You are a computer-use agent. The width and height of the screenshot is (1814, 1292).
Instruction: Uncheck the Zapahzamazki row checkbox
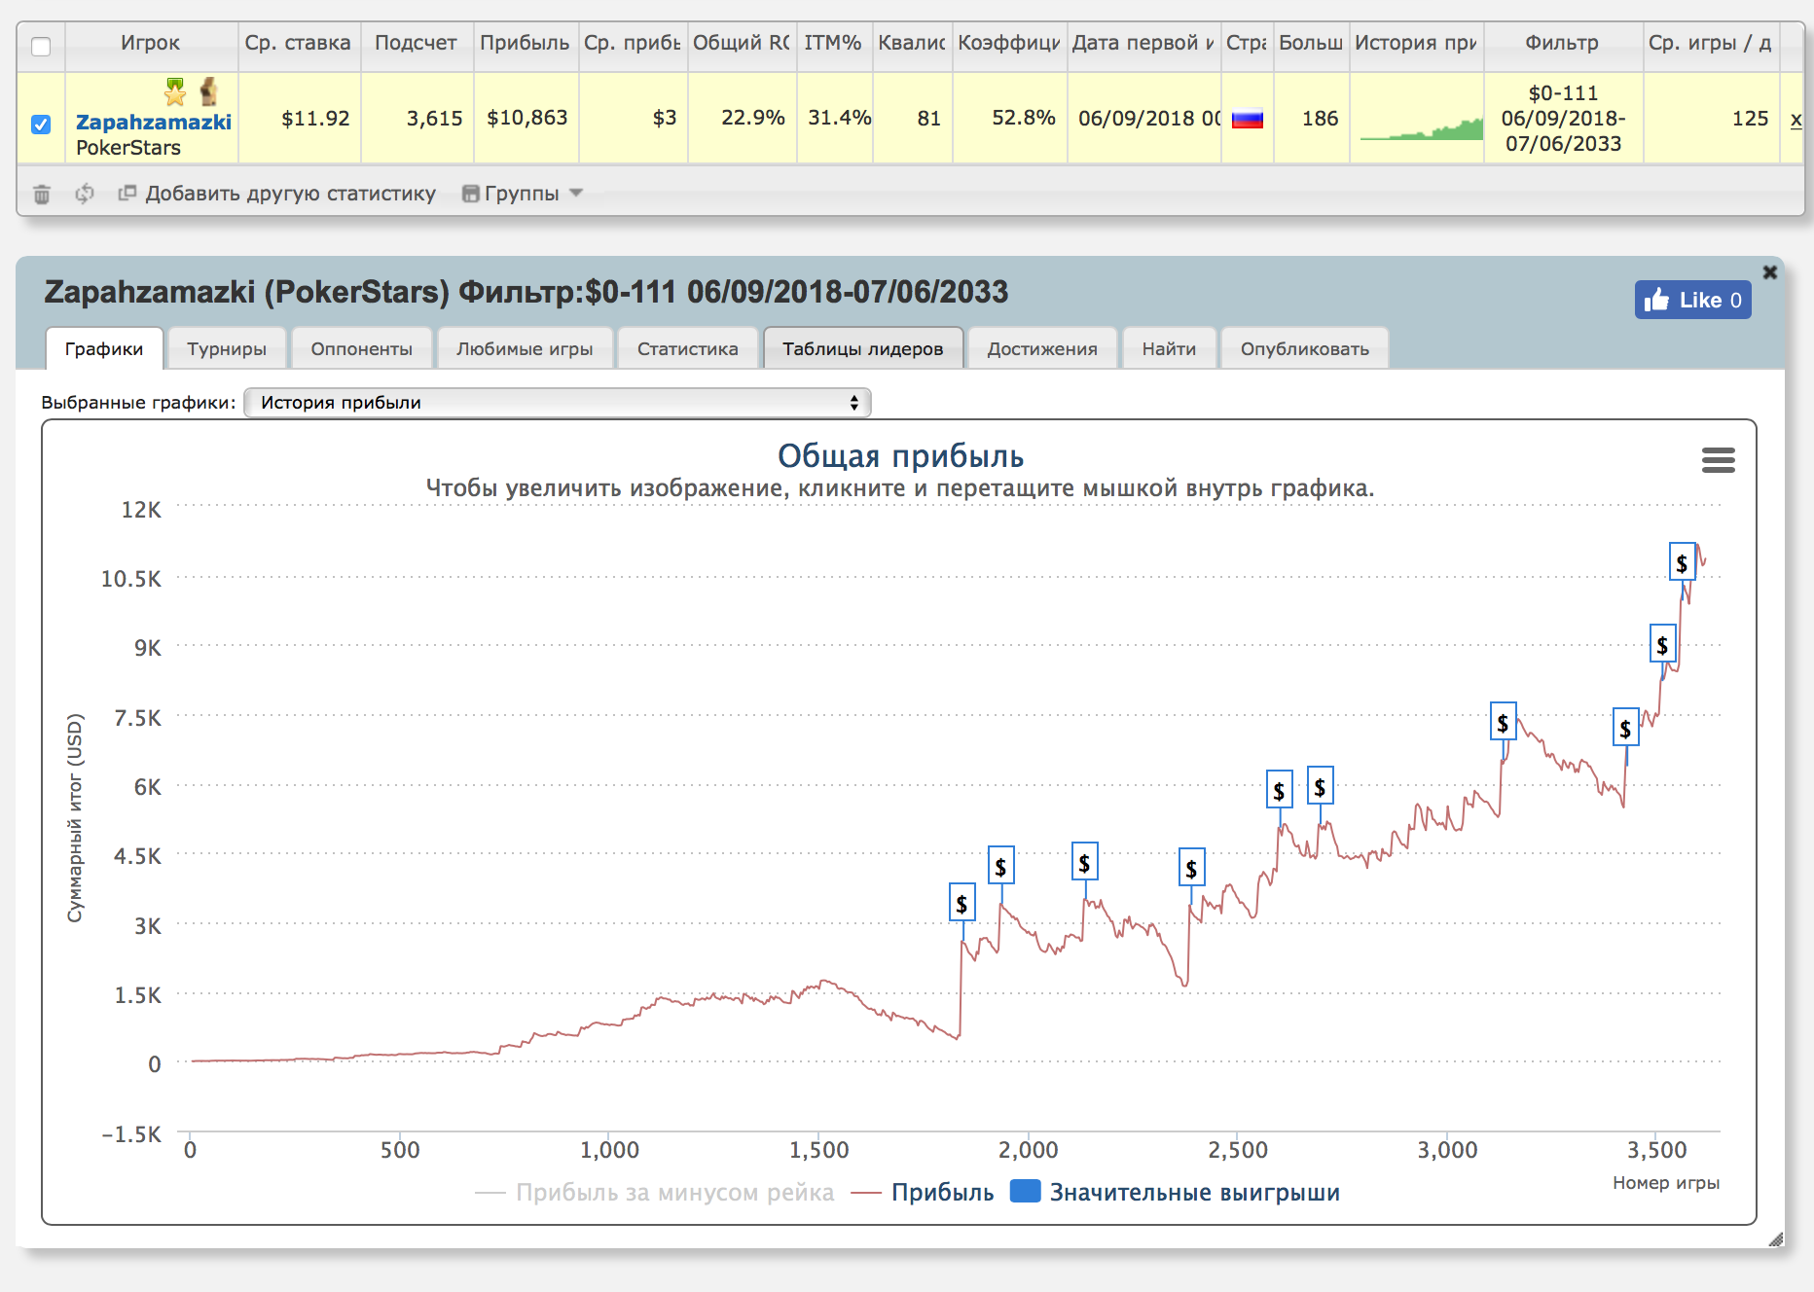[x=41, y=125]
